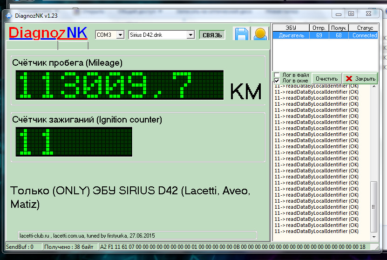Click the Connected status cell
This screenshot has width=387, height=260.
click(x=364, y=35)
